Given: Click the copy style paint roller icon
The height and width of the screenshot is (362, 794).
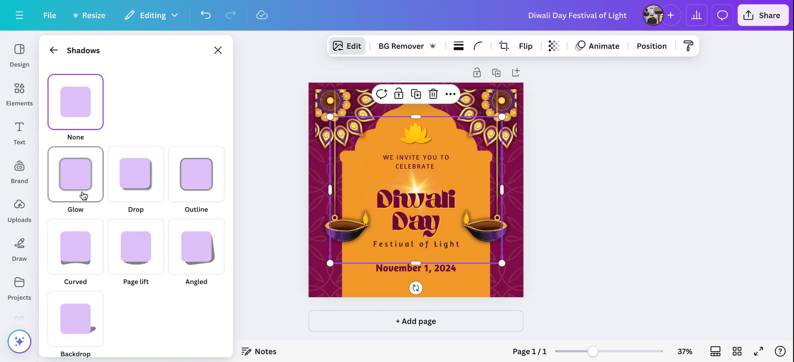Looking at the screenshot, I should click(688, 46).
